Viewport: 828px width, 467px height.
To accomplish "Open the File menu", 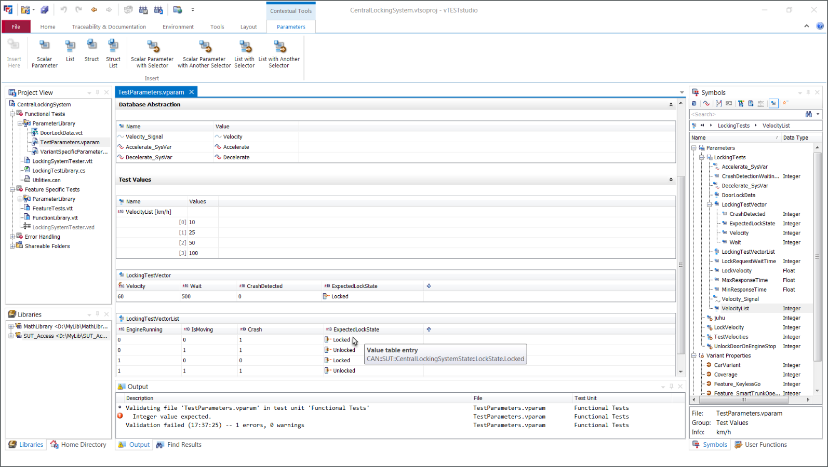I will (x=16, y=26).
